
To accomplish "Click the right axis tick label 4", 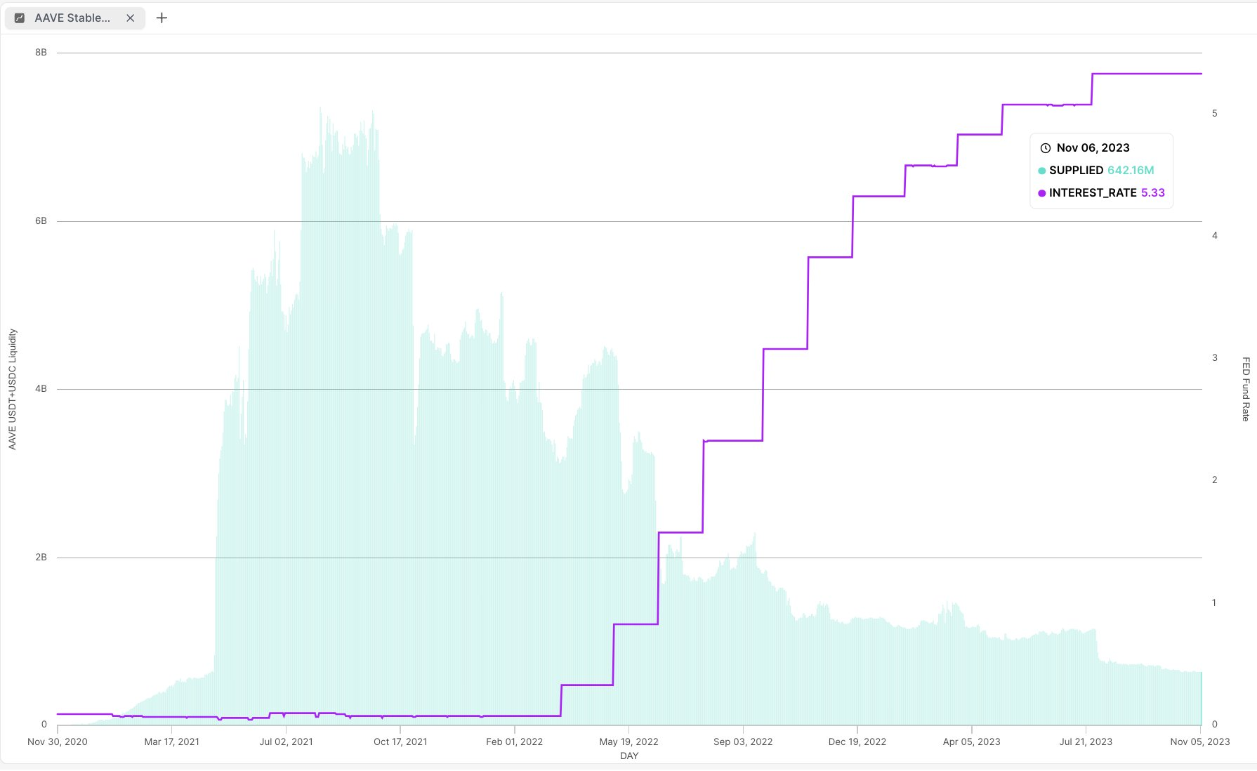I will pos(1215,235).
